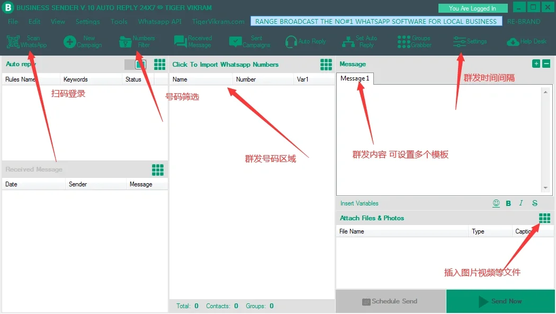The height and width of the screenshot is (314, 556).
Task: Click the Send Now button
Action: coord(500,301)
